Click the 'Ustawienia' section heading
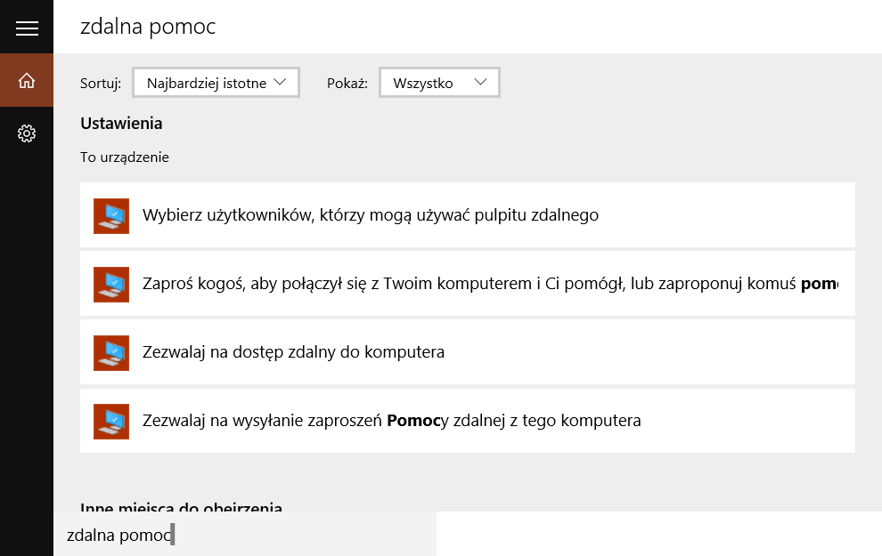882x556 pixels. tap(121, 124)
